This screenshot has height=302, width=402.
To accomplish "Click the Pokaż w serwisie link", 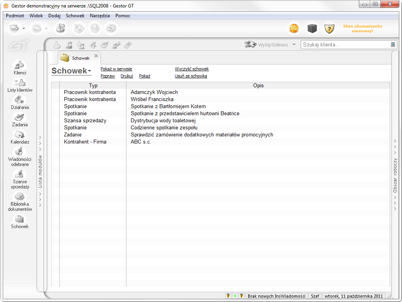I will coord(116,69).
